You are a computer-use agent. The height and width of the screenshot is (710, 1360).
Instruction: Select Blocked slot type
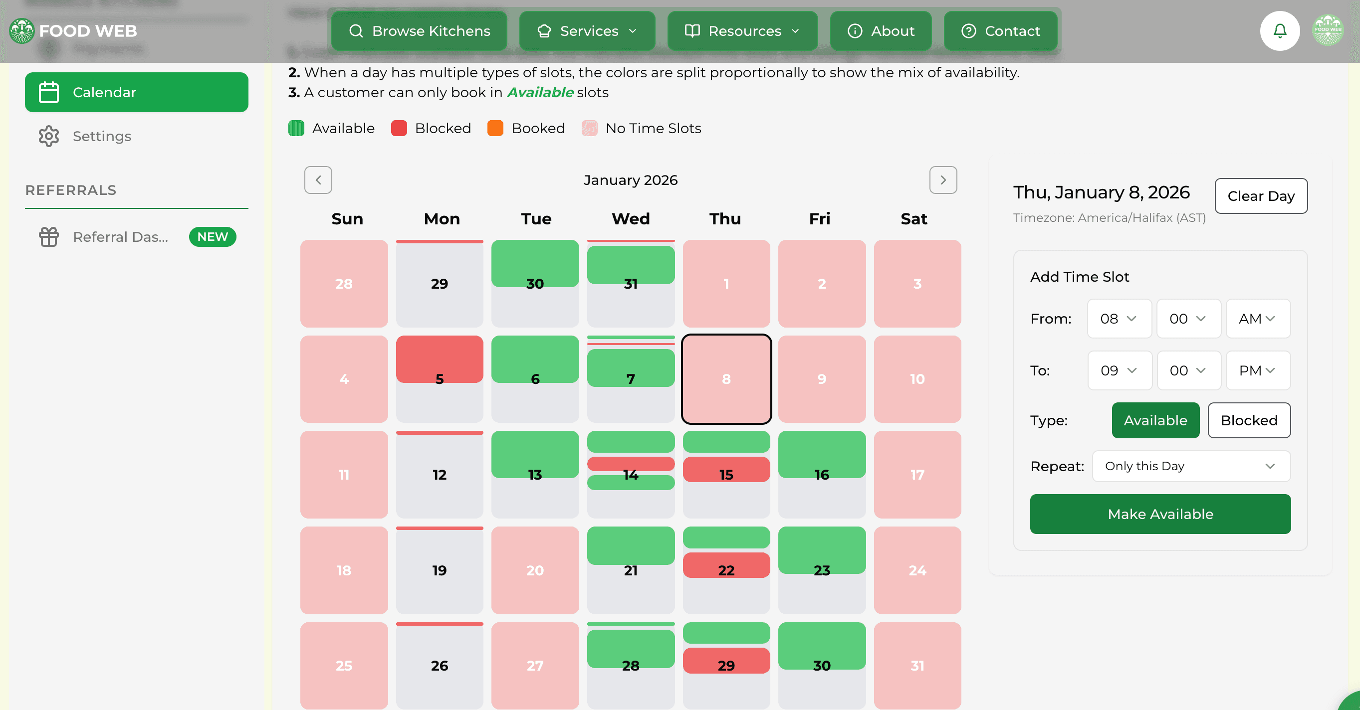point(1249,420)
